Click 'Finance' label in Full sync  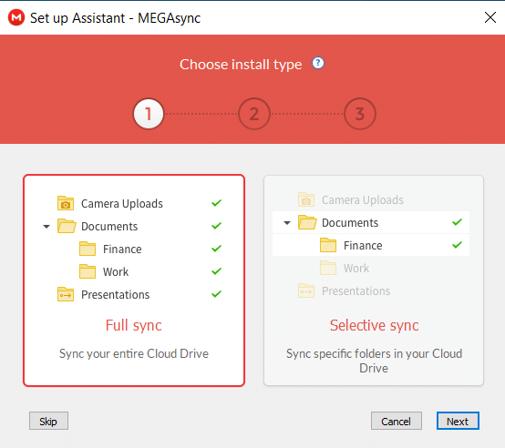[x=122, y=249]
